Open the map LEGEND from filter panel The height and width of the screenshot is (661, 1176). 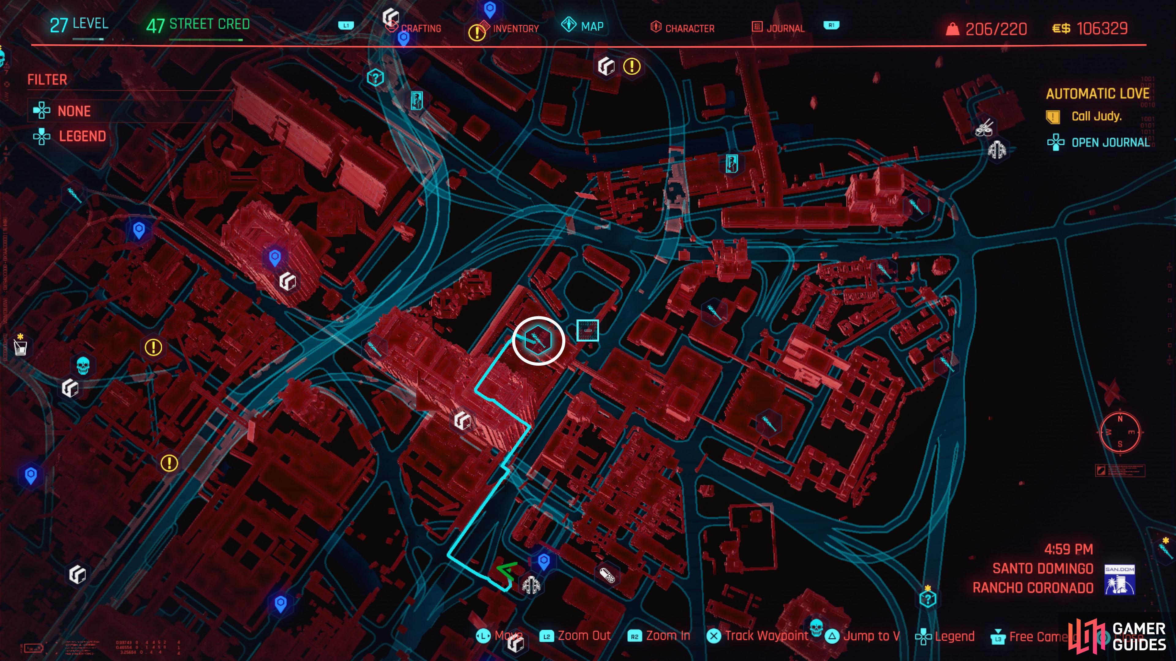(x=70, y=136)
